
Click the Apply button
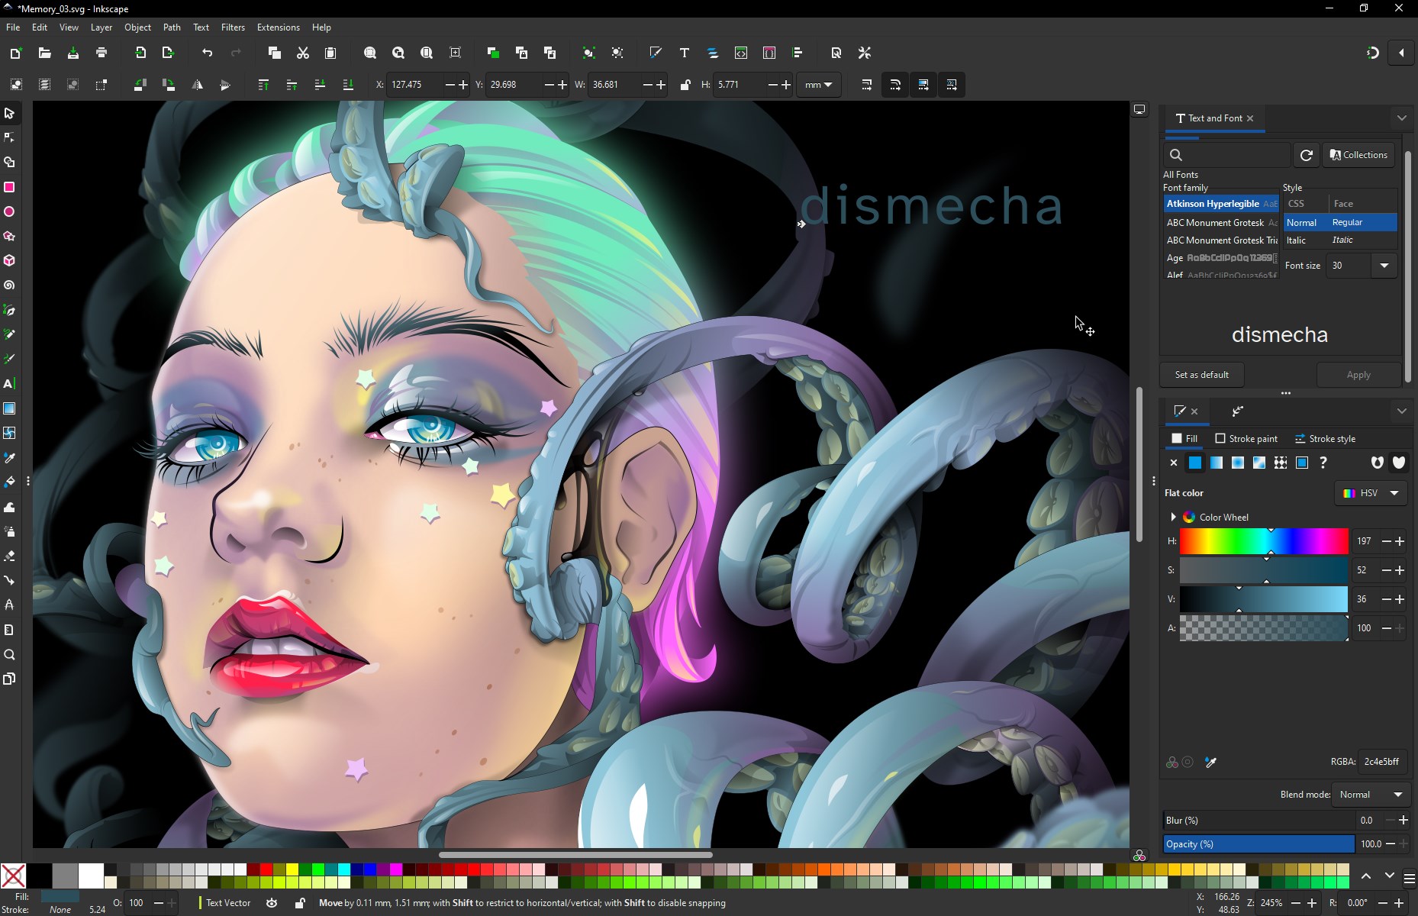point(1358,375)
